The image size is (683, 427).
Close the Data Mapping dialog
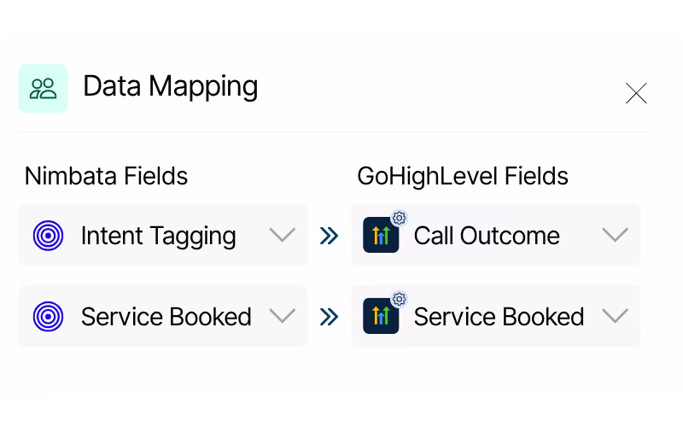tap(636, 93)
